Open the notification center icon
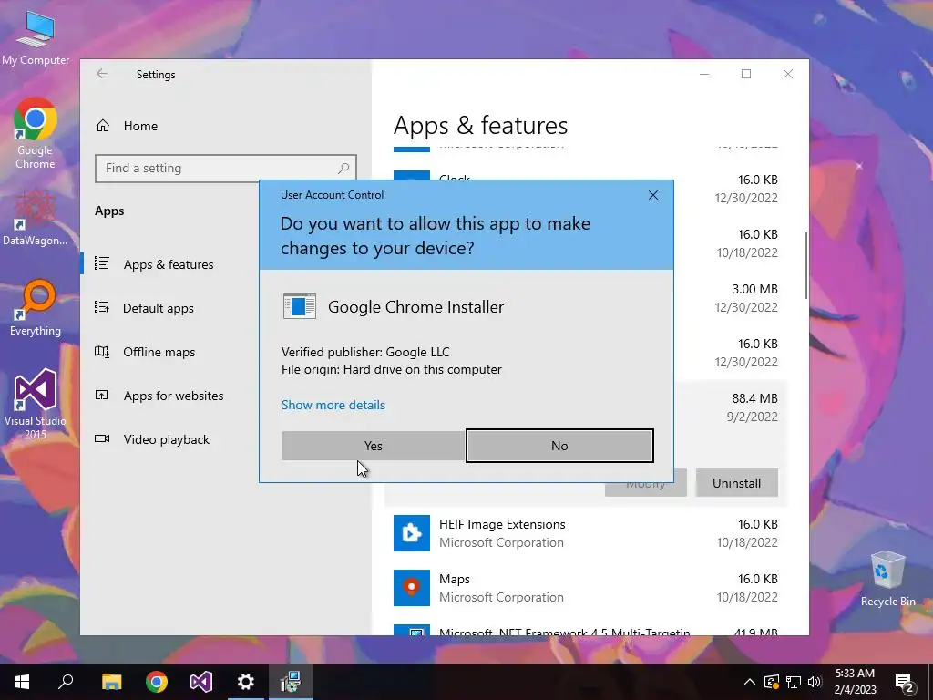933x700 pixels. 905,683
